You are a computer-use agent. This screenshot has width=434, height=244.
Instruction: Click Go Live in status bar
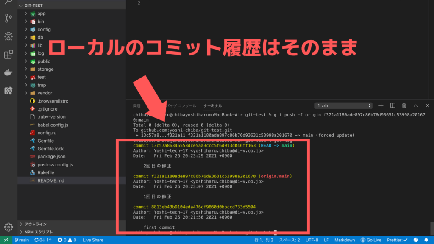point(371,240)
